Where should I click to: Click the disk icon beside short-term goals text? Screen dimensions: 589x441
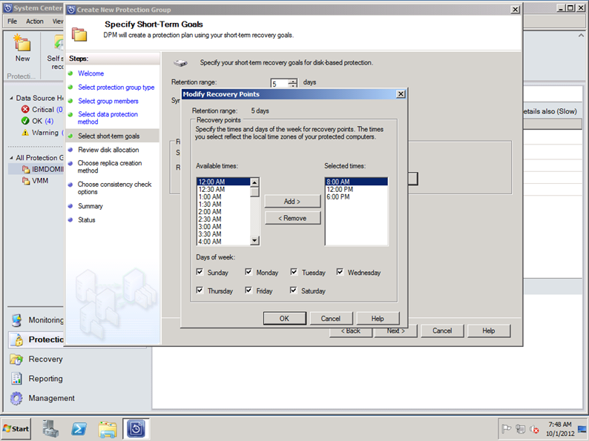(x=180, y=63)
